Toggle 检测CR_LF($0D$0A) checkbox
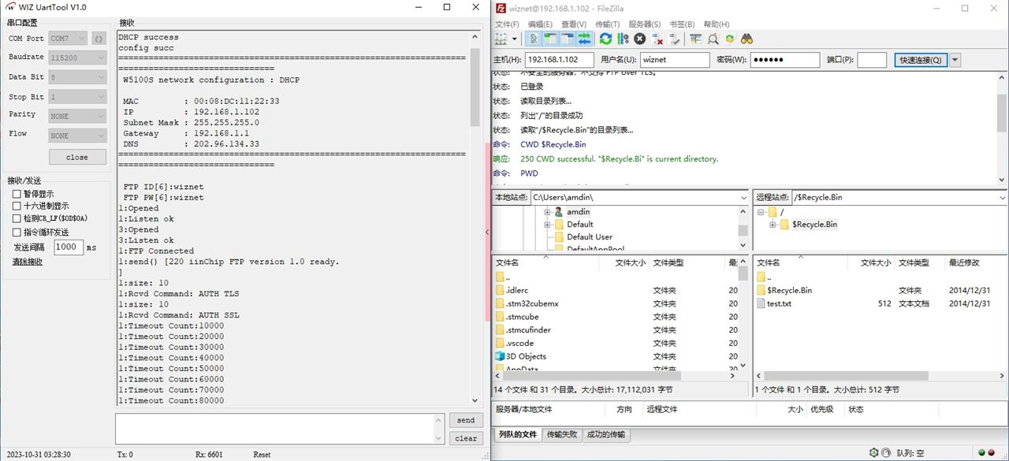 17,218
